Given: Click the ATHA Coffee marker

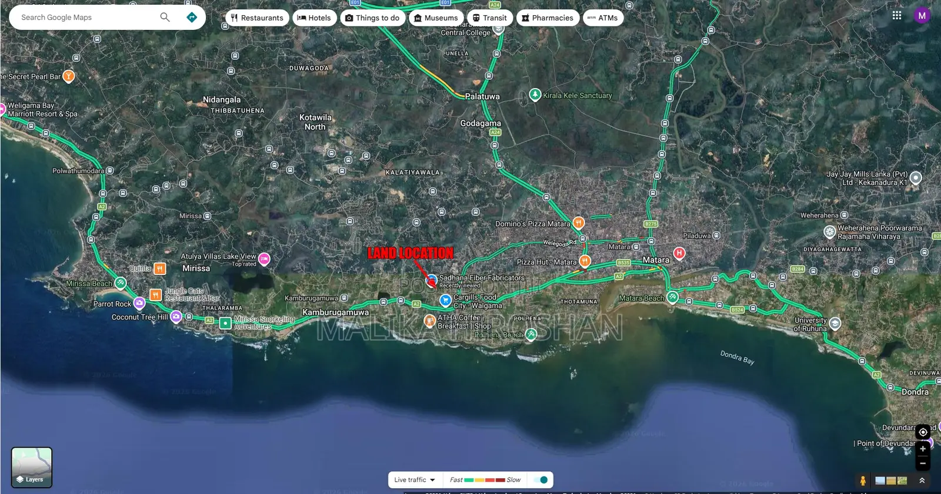Looking at the screenshot, I should (x=430, y=321).
